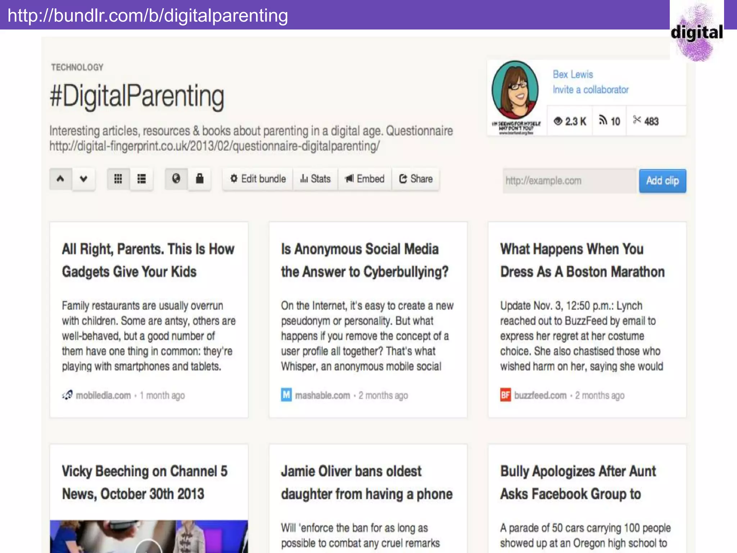The height and width of the screenshot is (553, 737).
Task: Click '1 month ago' timestamp
Action: coord(162,395)
